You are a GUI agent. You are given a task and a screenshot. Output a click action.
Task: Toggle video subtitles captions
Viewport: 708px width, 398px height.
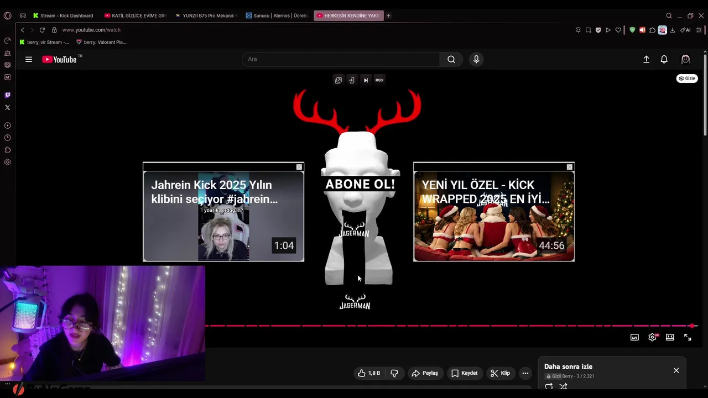634,337
